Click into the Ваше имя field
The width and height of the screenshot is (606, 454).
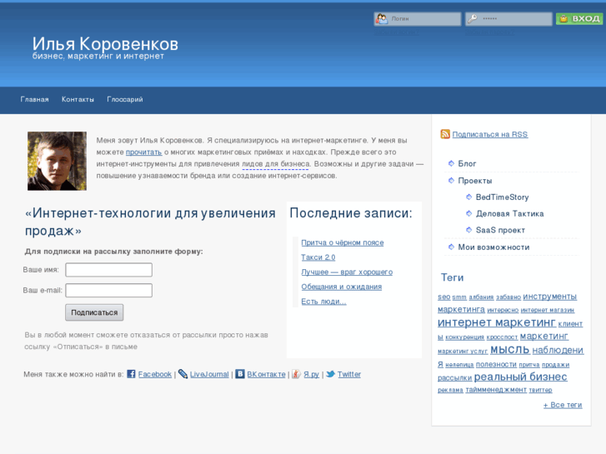(x=108, y=270)
